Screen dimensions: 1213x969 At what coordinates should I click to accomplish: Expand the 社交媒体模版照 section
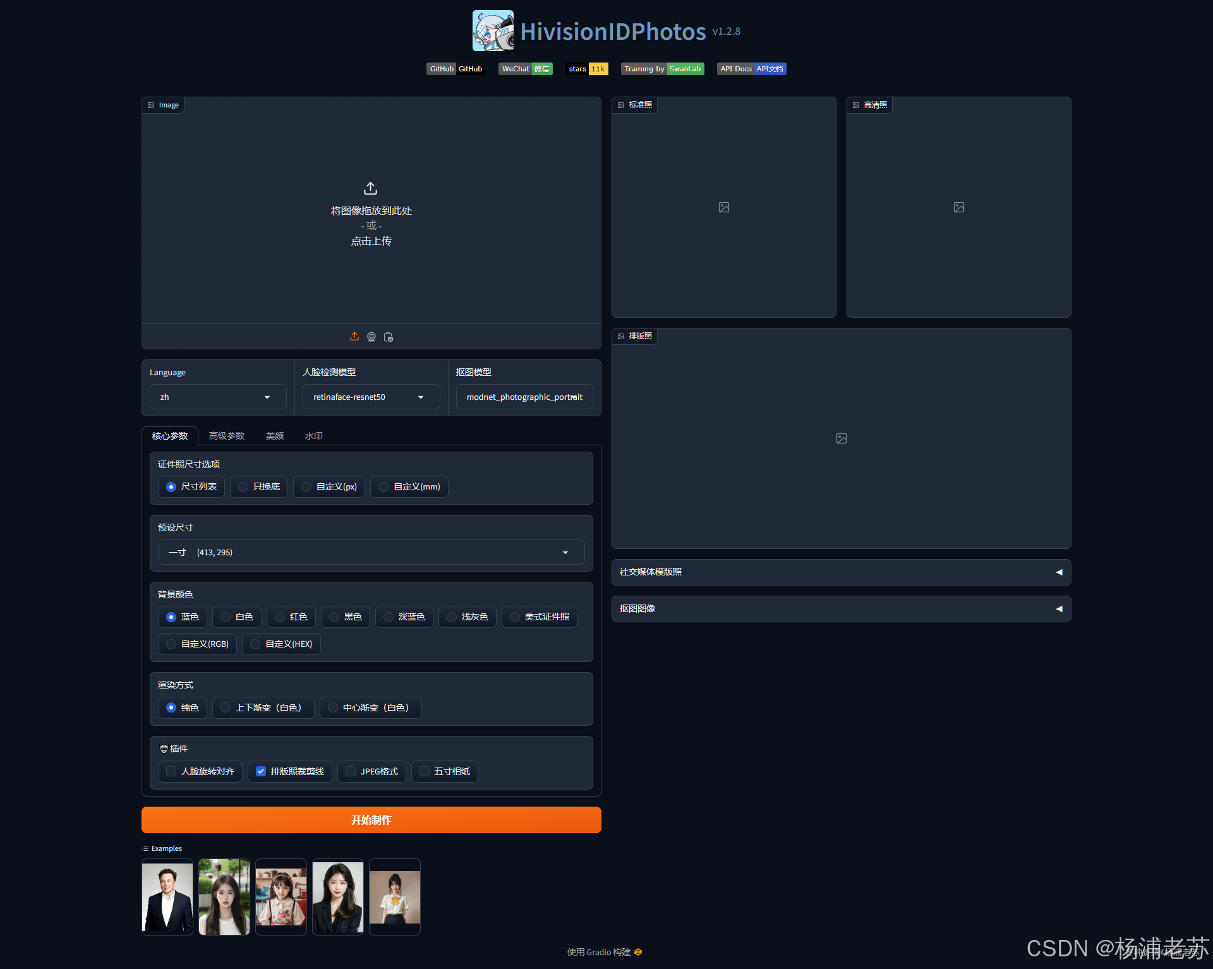(841, 572)
